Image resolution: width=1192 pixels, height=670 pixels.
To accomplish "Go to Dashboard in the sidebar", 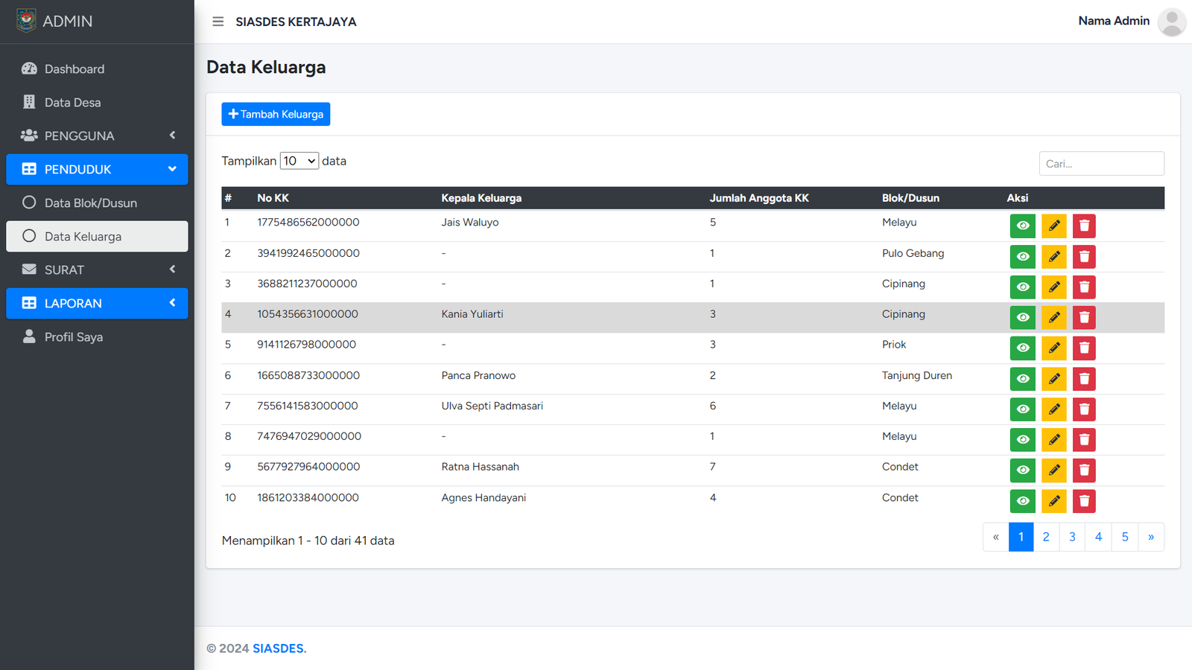I will tap(74, 68).
